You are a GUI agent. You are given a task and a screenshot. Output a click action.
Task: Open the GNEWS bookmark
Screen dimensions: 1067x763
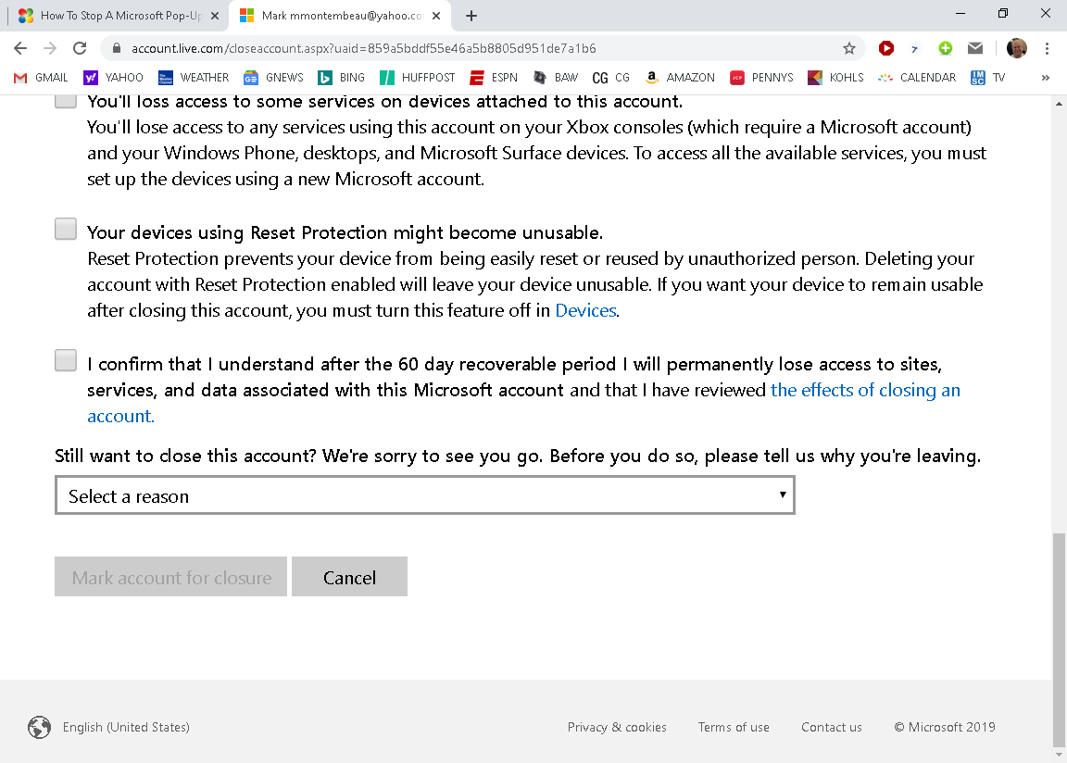pyautogui.click(x=273, y=78)
